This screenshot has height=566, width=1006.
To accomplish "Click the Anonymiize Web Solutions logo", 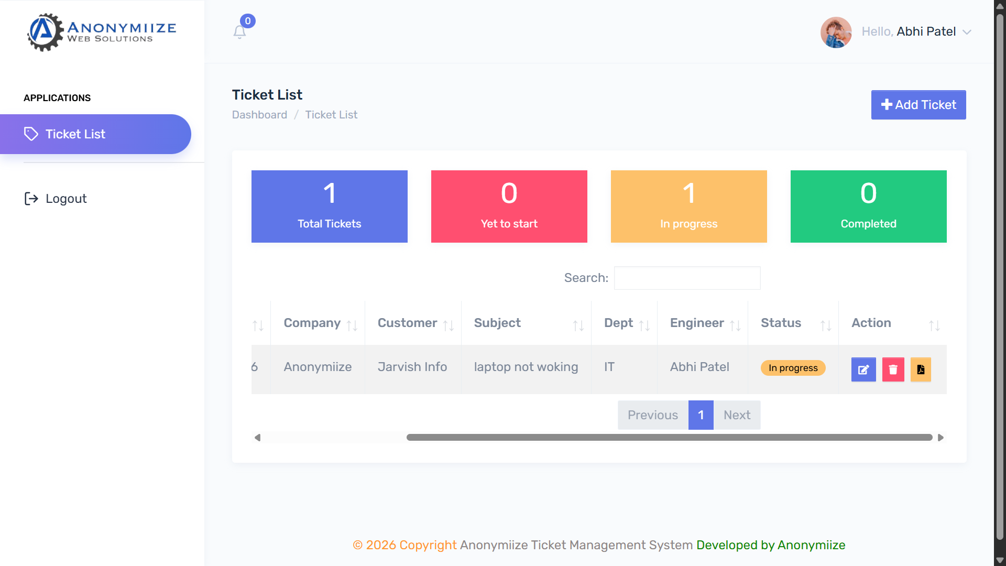I will [102, 32].
